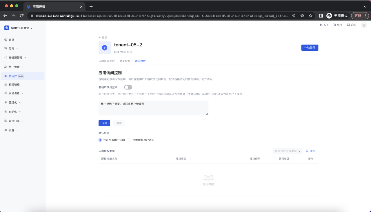Select 允许所有用户访问 radio option
The width and height of the screenshot is (371, 212).
pos(100,140)
